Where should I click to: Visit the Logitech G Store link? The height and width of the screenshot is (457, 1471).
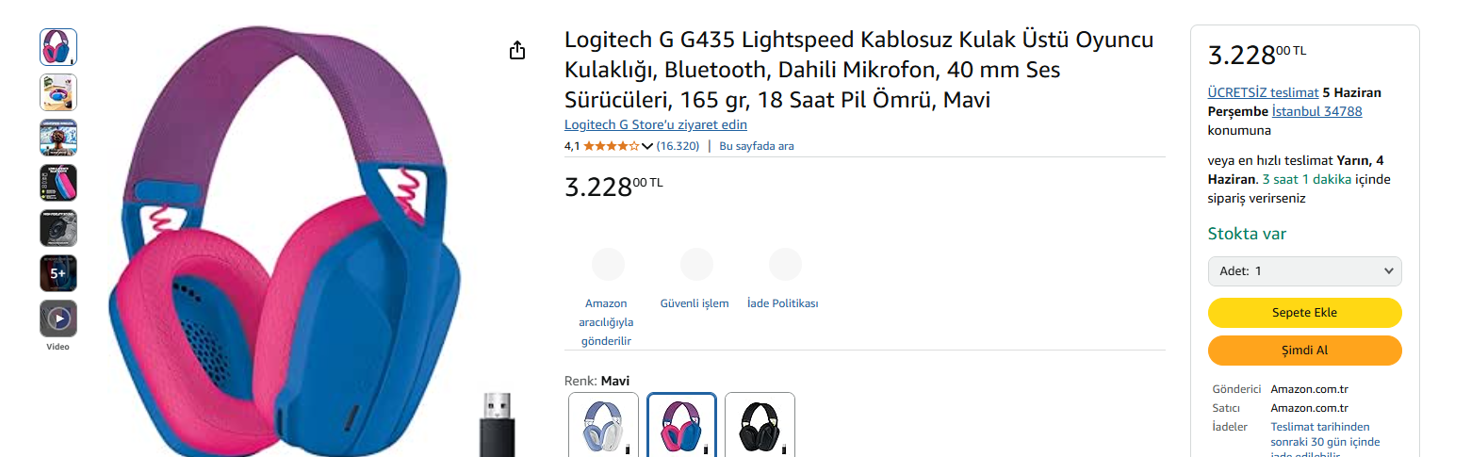pyautogui.click(x=656, y=124)
